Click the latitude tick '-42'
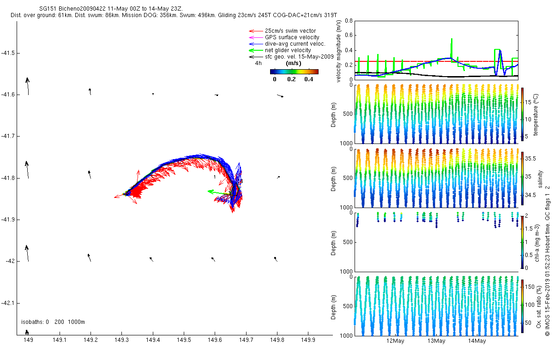The width and height of the screenshot is (554, 346). click(10, 261)
